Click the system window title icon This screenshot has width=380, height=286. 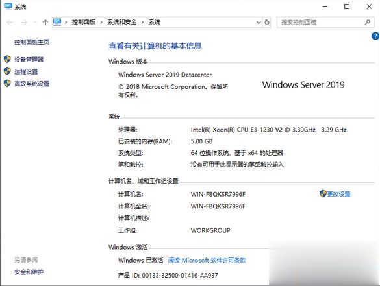8,6
